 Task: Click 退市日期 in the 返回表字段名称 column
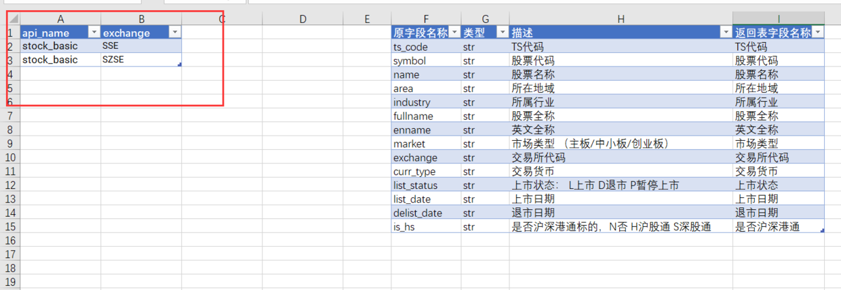coord(779,213)
